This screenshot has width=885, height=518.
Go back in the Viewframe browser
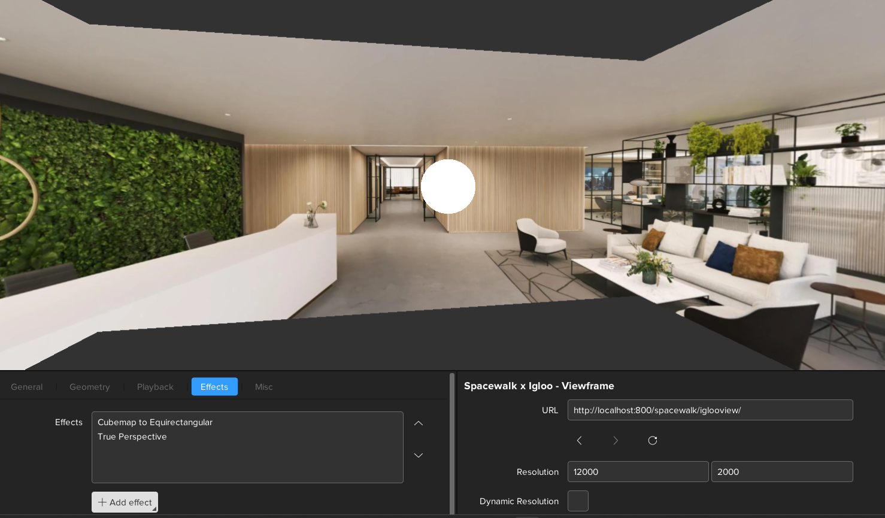tap(579, 441)
